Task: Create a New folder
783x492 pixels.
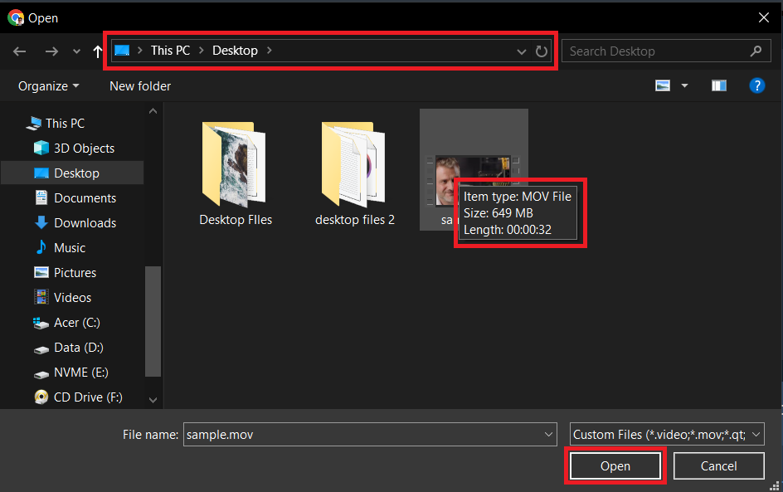Action: 139,85
